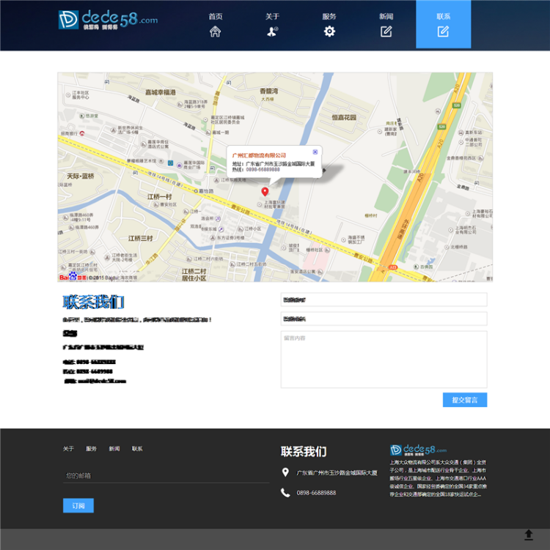550x550 pixels.
Task: Click the red location marker on map
Action: point(265,191)
